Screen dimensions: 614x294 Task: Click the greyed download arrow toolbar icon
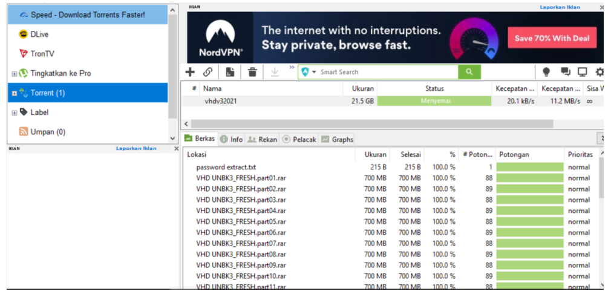(x=275, y=72)
